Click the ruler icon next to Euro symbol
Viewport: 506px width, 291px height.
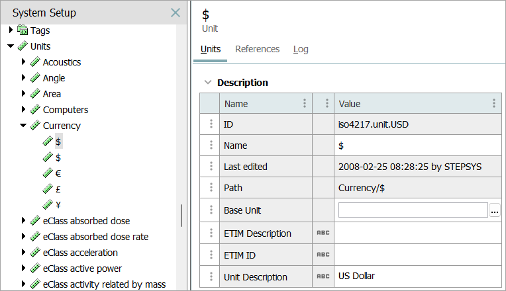coord(48,173)
